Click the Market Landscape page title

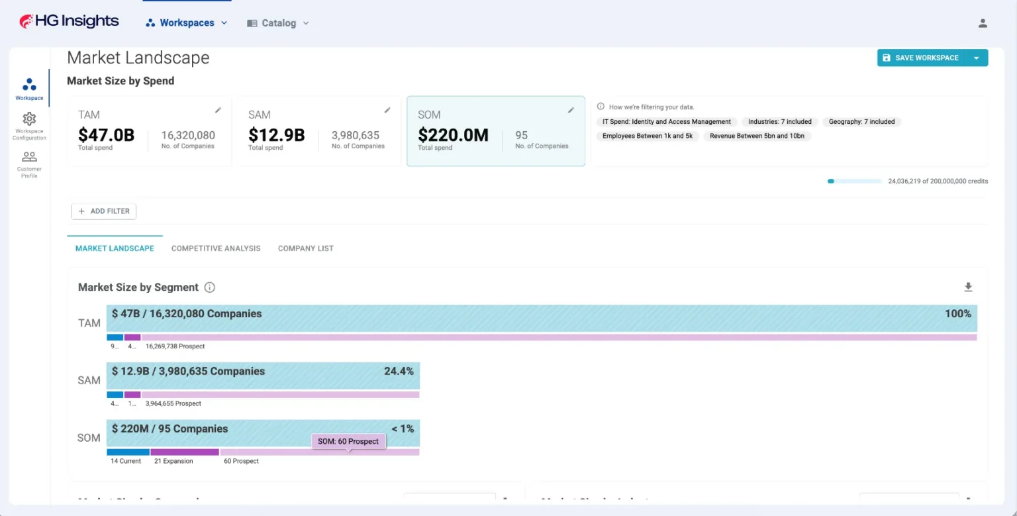(138, 58)
